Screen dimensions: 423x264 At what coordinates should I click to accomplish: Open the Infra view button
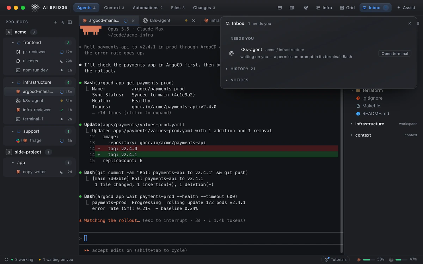(x=324, y=8)
